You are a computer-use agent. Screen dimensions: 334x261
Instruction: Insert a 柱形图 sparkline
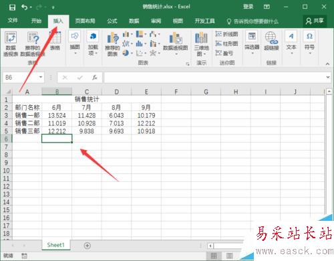[227, 43]
